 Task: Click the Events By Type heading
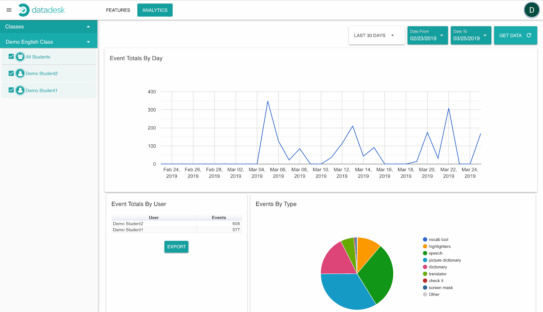pos(276,204)
